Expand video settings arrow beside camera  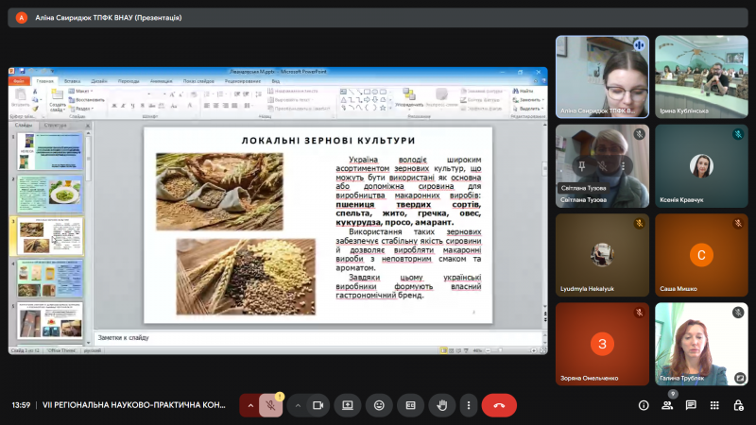[x=298, y=405]
